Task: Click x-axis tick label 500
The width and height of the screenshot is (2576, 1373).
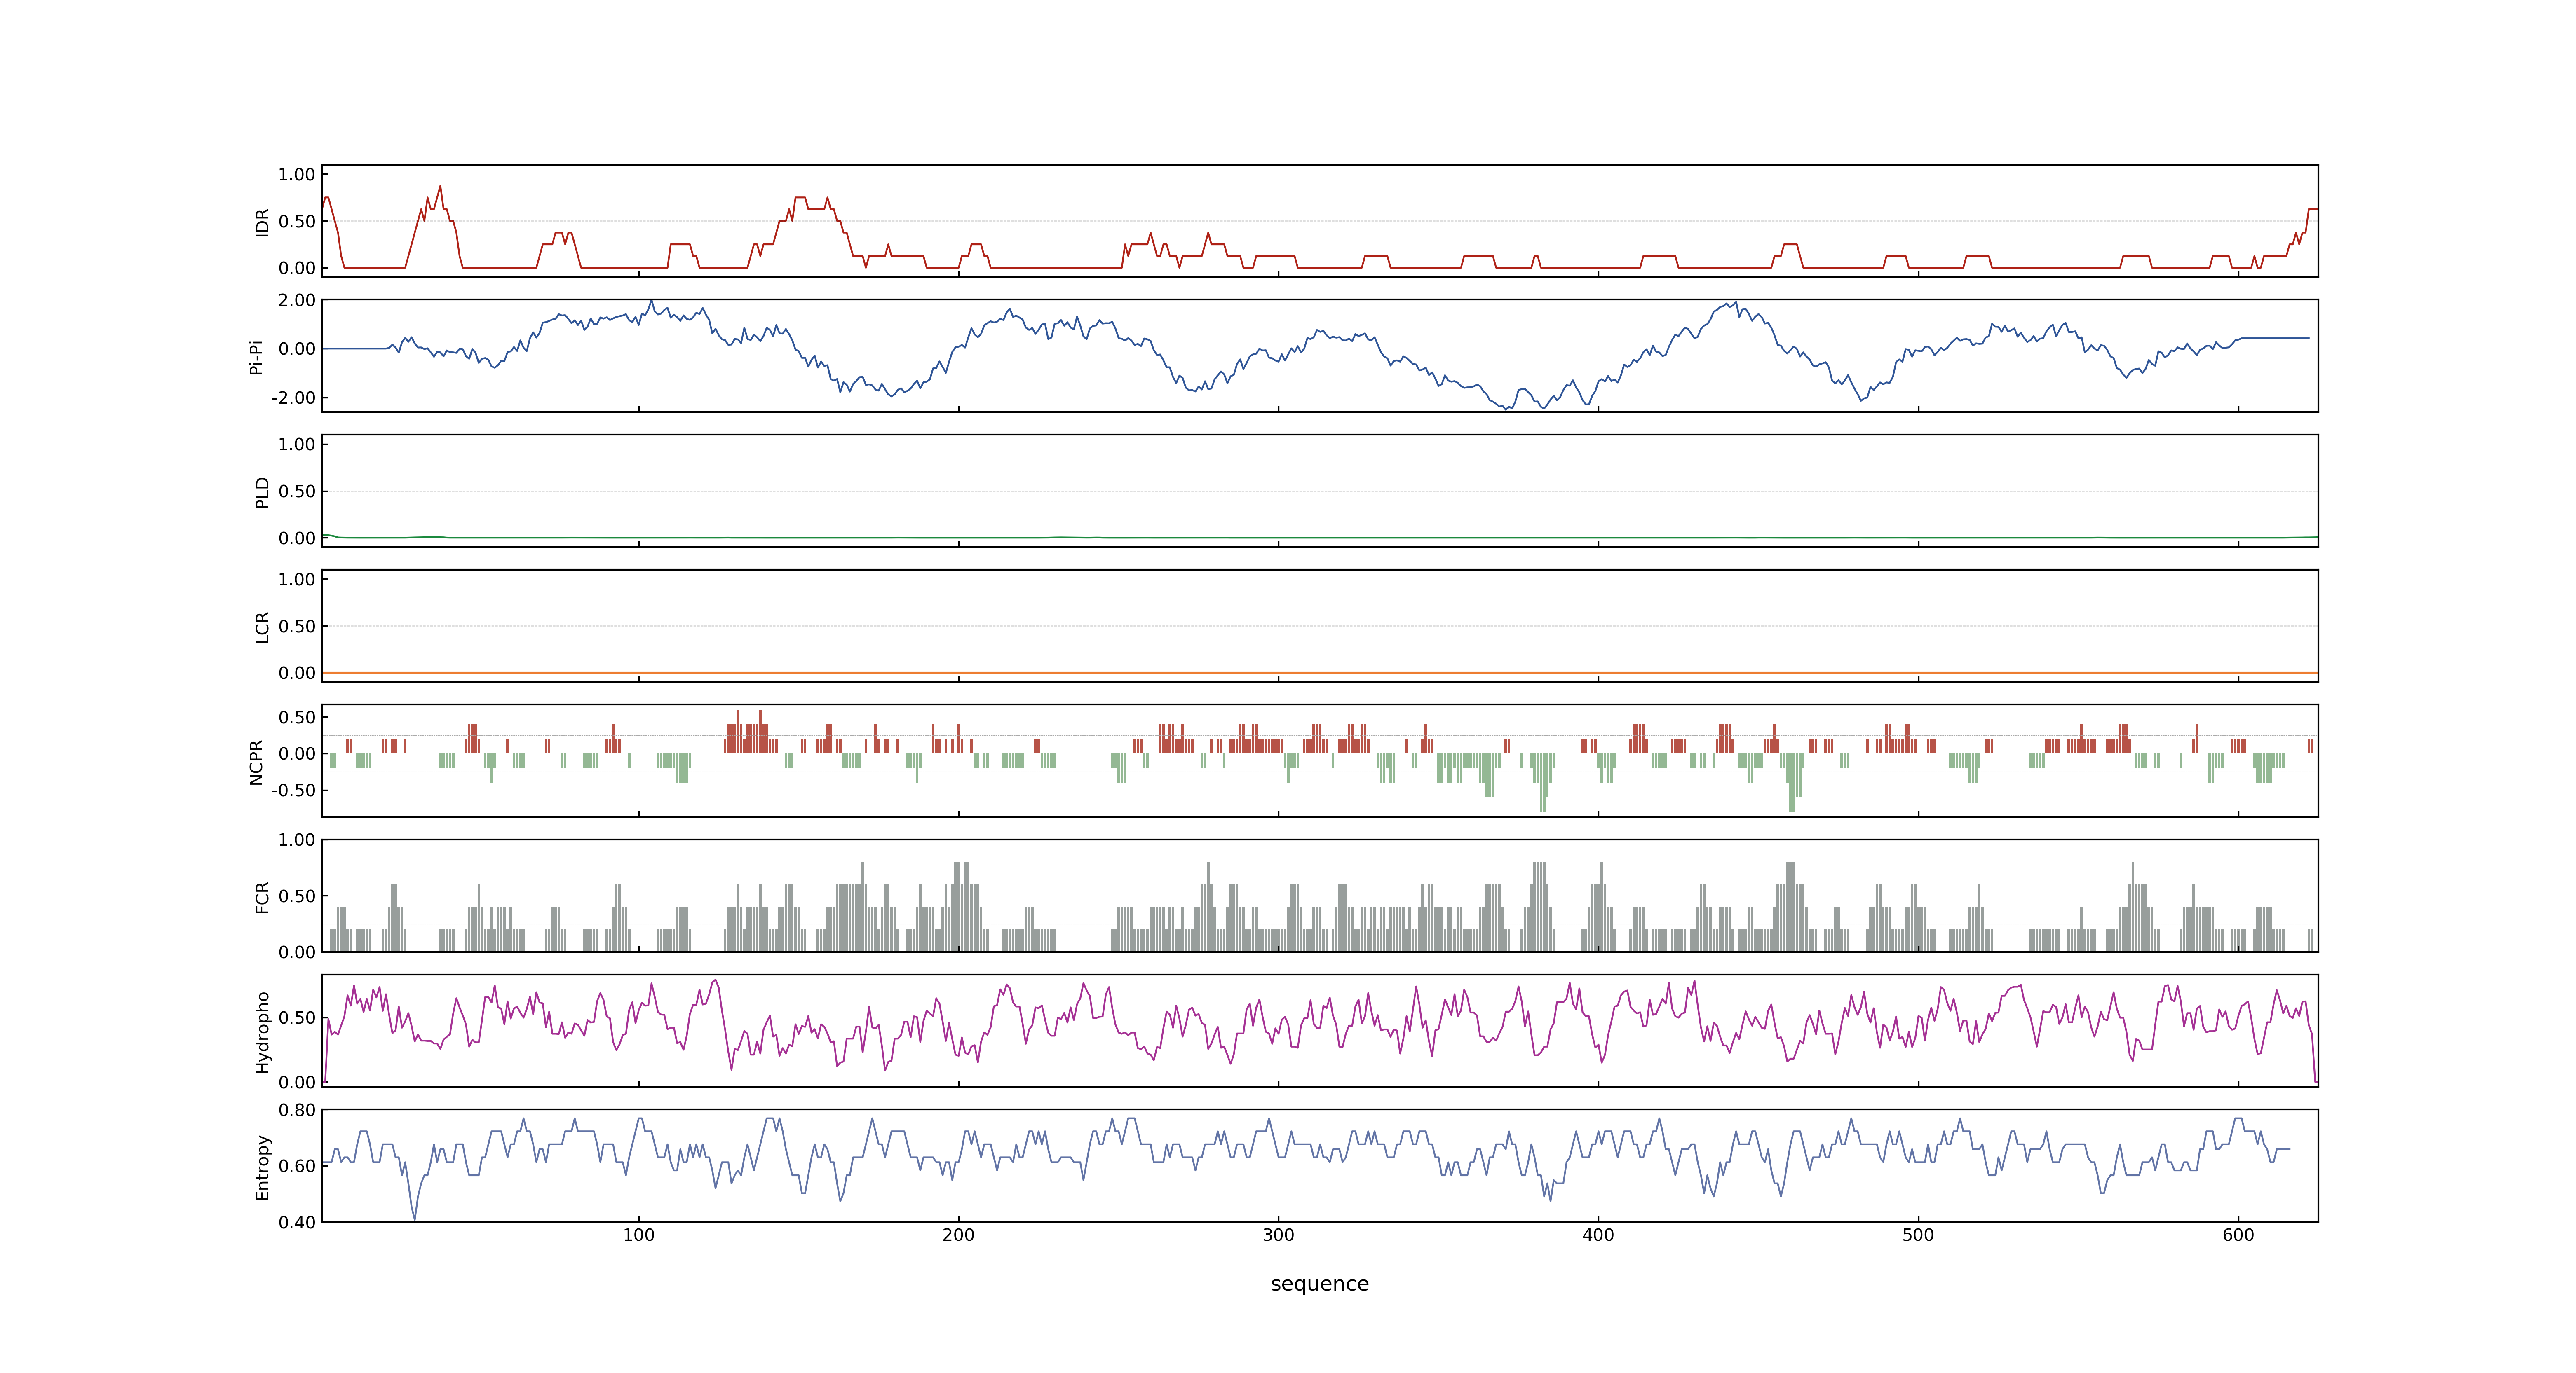Action: [x=1918, y=1234]
